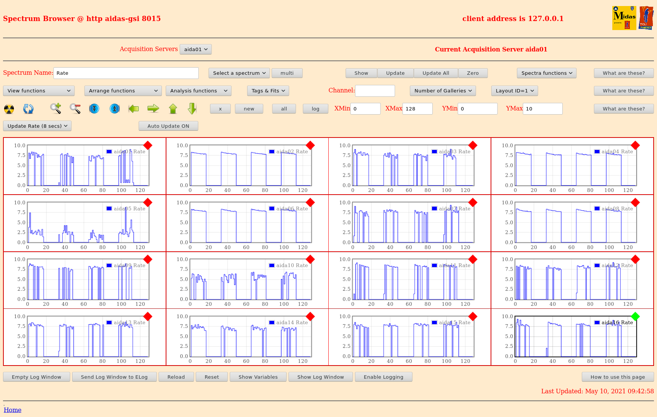Screen dimensions: 657x417
Task: Click the blue circular refresh arrows icon
Action: pos(28,109)
